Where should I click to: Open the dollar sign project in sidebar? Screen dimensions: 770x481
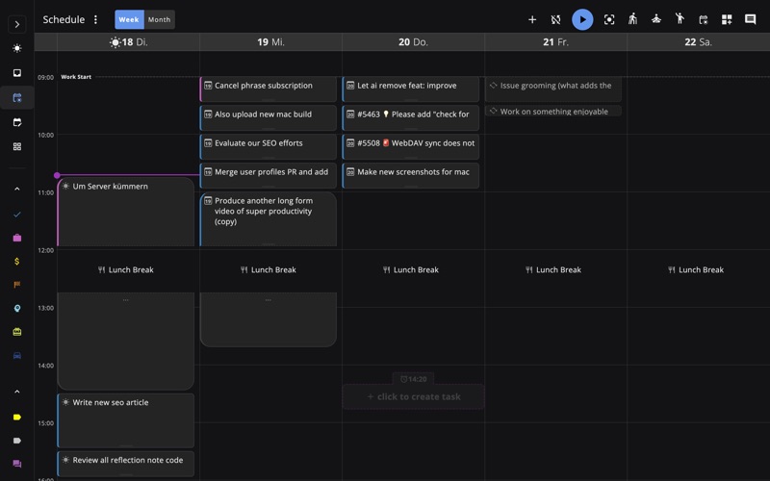tap(17, 261)
